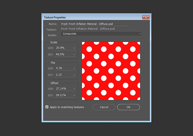Expand the Offset U/X dropdown arrow
This screenshot has height=136, width=193.
74,89
